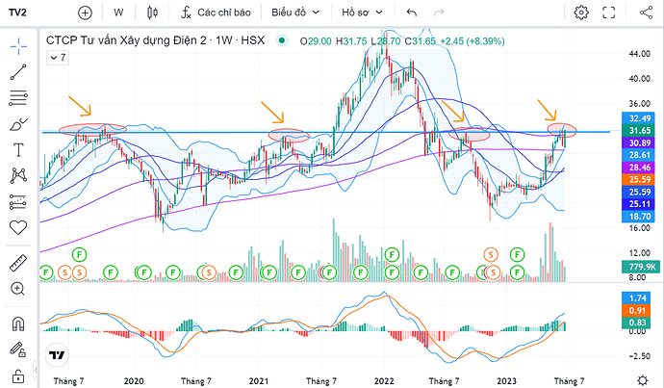Viewport: 664px width, 388px height.
Task: Click the upper S marker near late 2022
Action: click(491, 255)
